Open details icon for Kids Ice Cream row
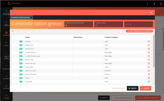164x101 pixels. [x=149, y=71]
